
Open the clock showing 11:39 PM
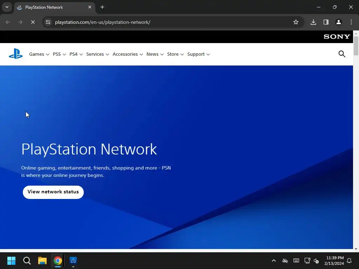[334, 261]
